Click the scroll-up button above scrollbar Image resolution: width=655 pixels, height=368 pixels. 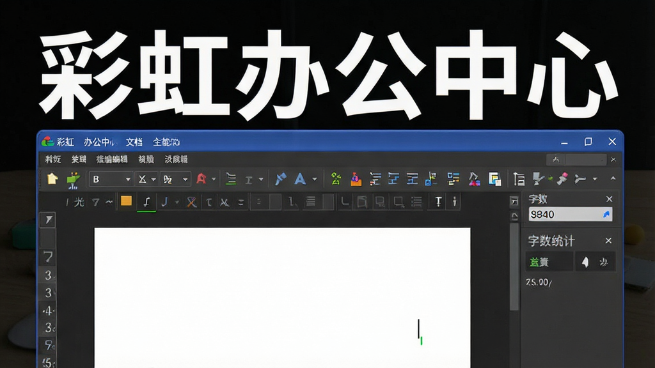[x=514, y=216]
